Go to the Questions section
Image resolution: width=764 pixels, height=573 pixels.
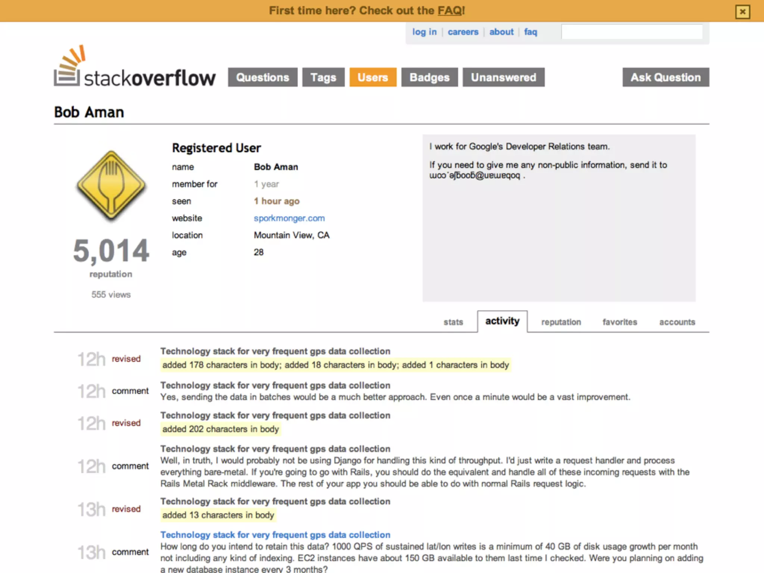263,77
